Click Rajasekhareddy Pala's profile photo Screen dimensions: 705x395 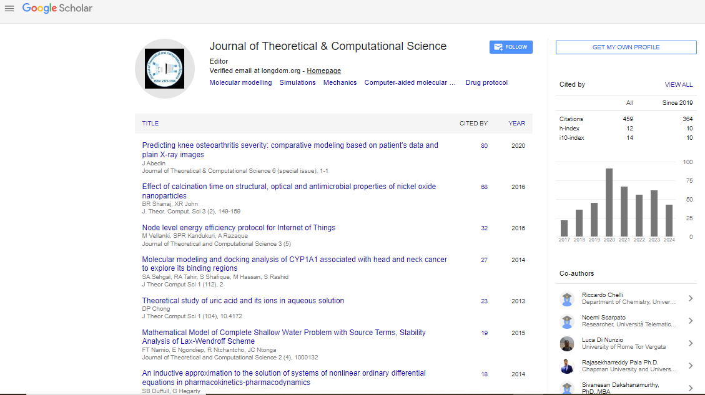pyautogui.click(x=567, y=366)
